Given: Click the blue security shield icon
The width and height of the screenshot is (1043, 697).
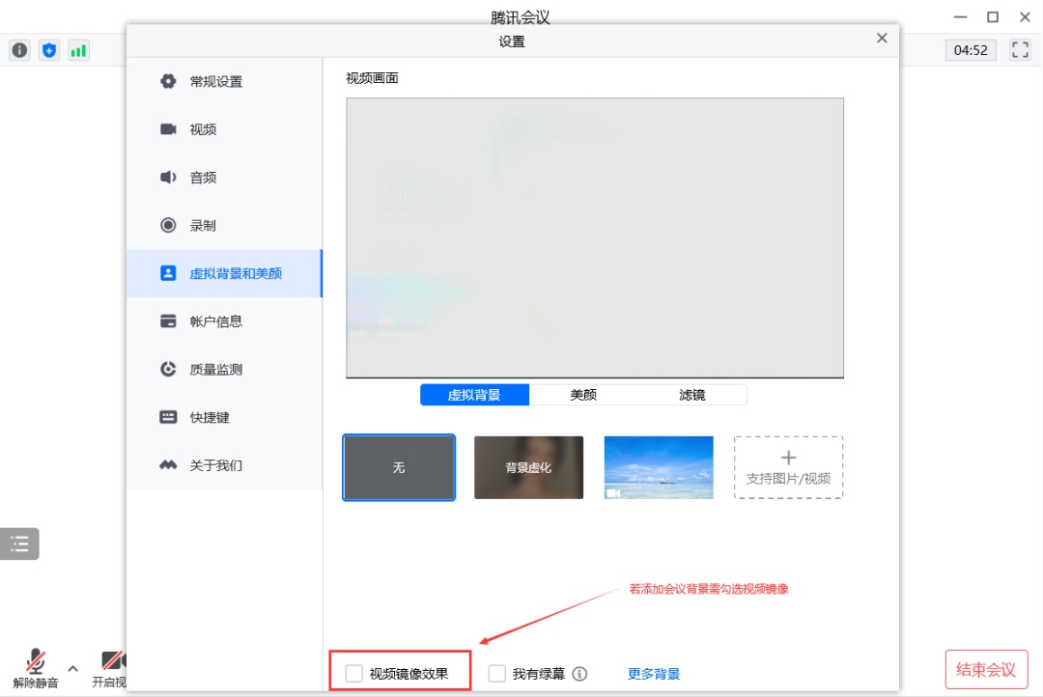Looking at the screenshot, I should pos(49,50).
